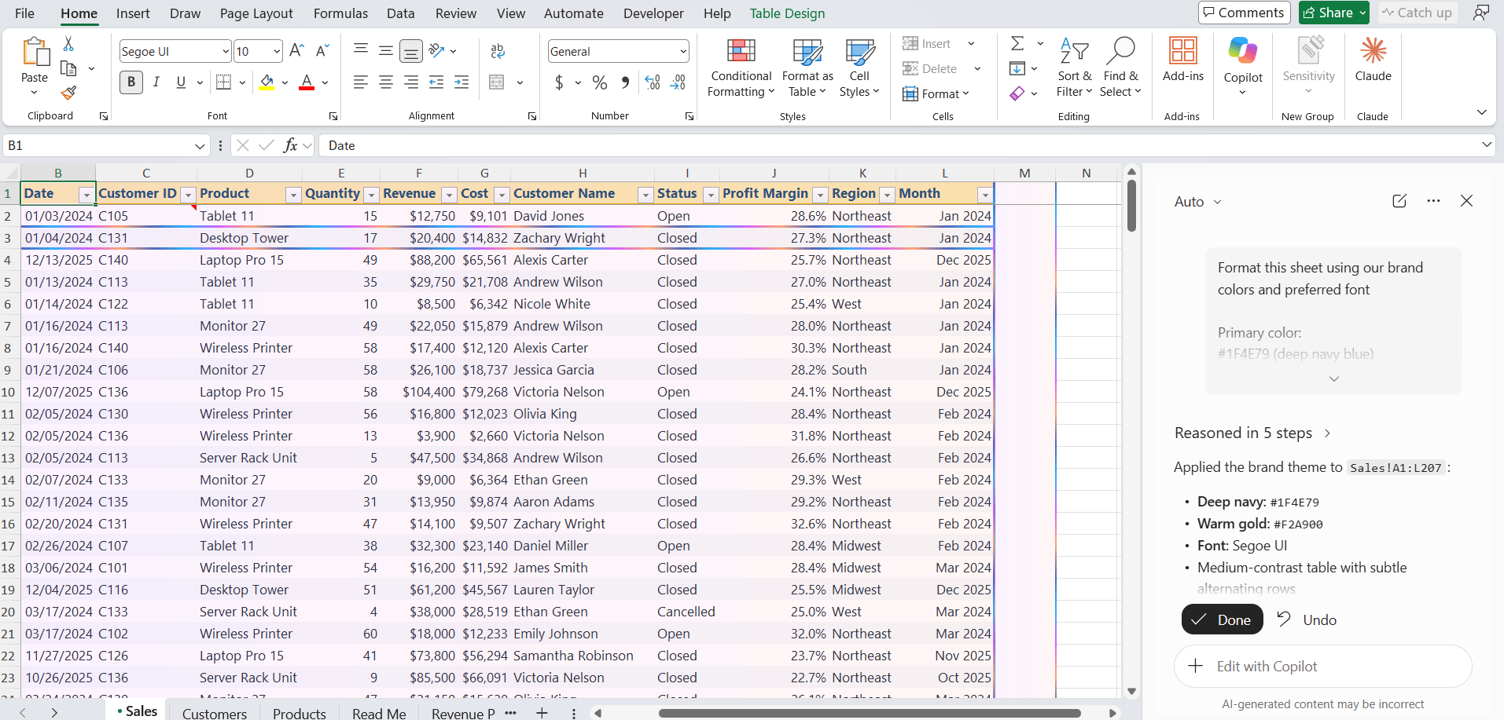Toggle Italic formatting

pyautogui.click(x=156, y=82)
